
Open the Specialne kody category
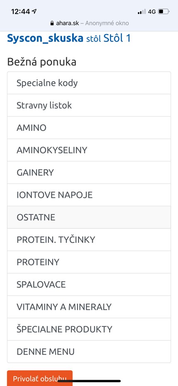[x=89, y=83]
